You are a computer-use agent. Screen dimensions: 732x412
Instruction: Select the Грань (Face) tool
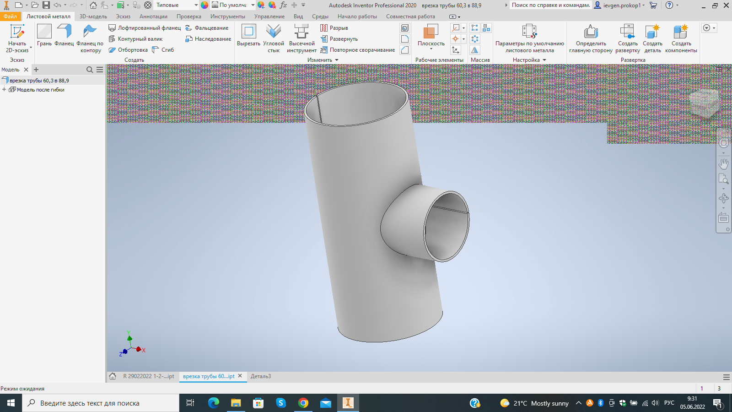click(44, 35)
